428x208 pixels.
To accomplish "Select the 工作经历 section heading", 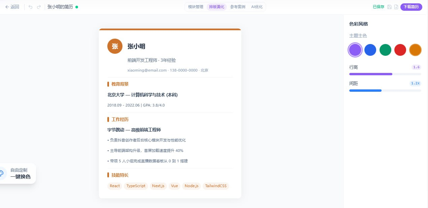I will pyautogui.click(x=120, y=119).
